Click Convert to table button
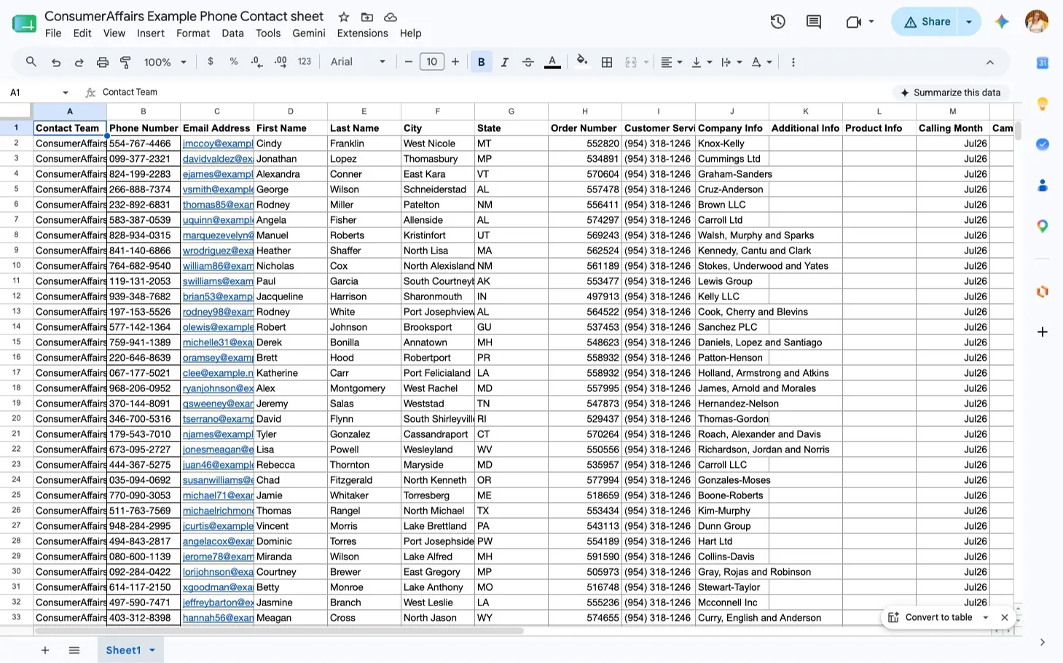Image resolution: width=1063 pixels, height=663 pixels. coord(930,617)
